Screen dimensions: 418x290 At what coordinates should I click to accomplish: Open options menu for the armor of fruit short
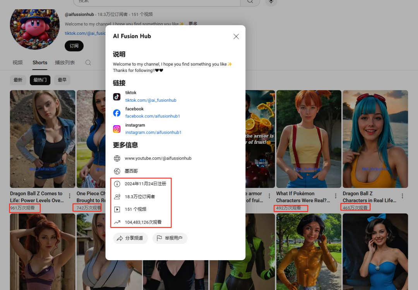click(269, 196)
